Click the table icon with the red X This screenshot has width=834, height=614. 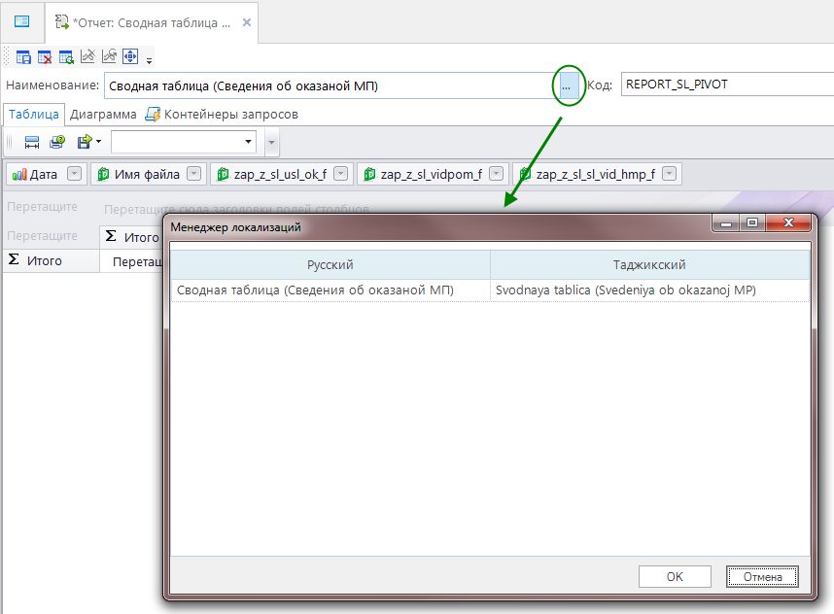45,57
